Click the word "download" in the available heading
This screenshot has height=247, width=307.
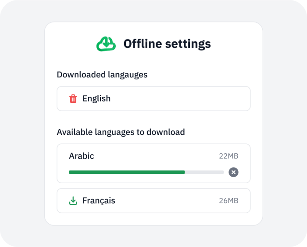click(x=166, y=132)
